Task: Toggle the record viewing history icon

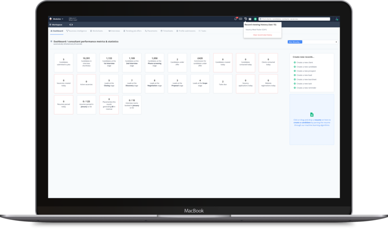Action: point(246,19)
